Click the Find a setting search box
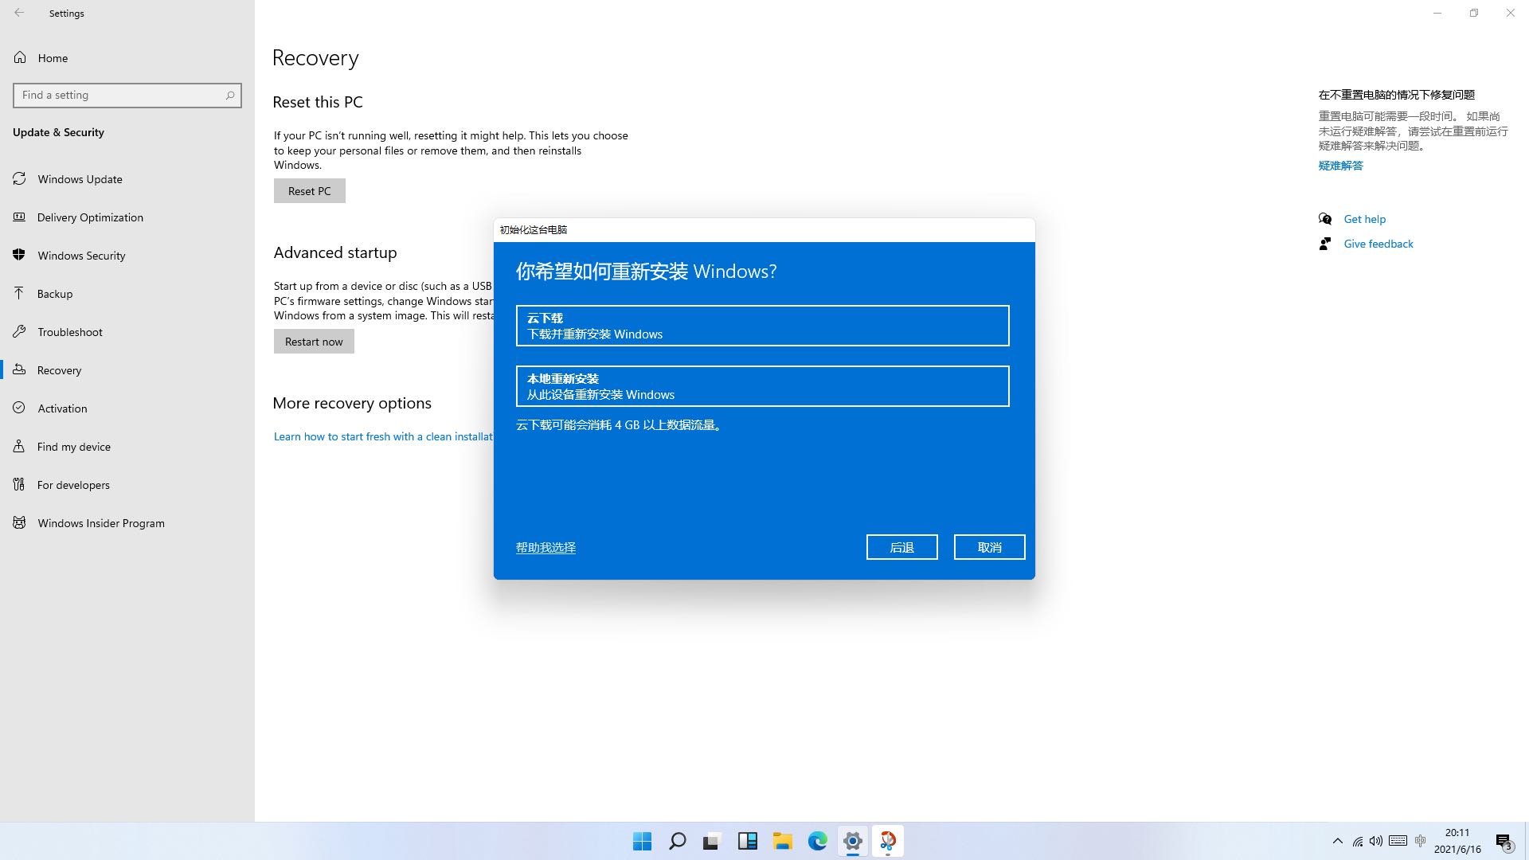Screen dimensions: 1529x860 pyautogui.click(x=119, y=95)
